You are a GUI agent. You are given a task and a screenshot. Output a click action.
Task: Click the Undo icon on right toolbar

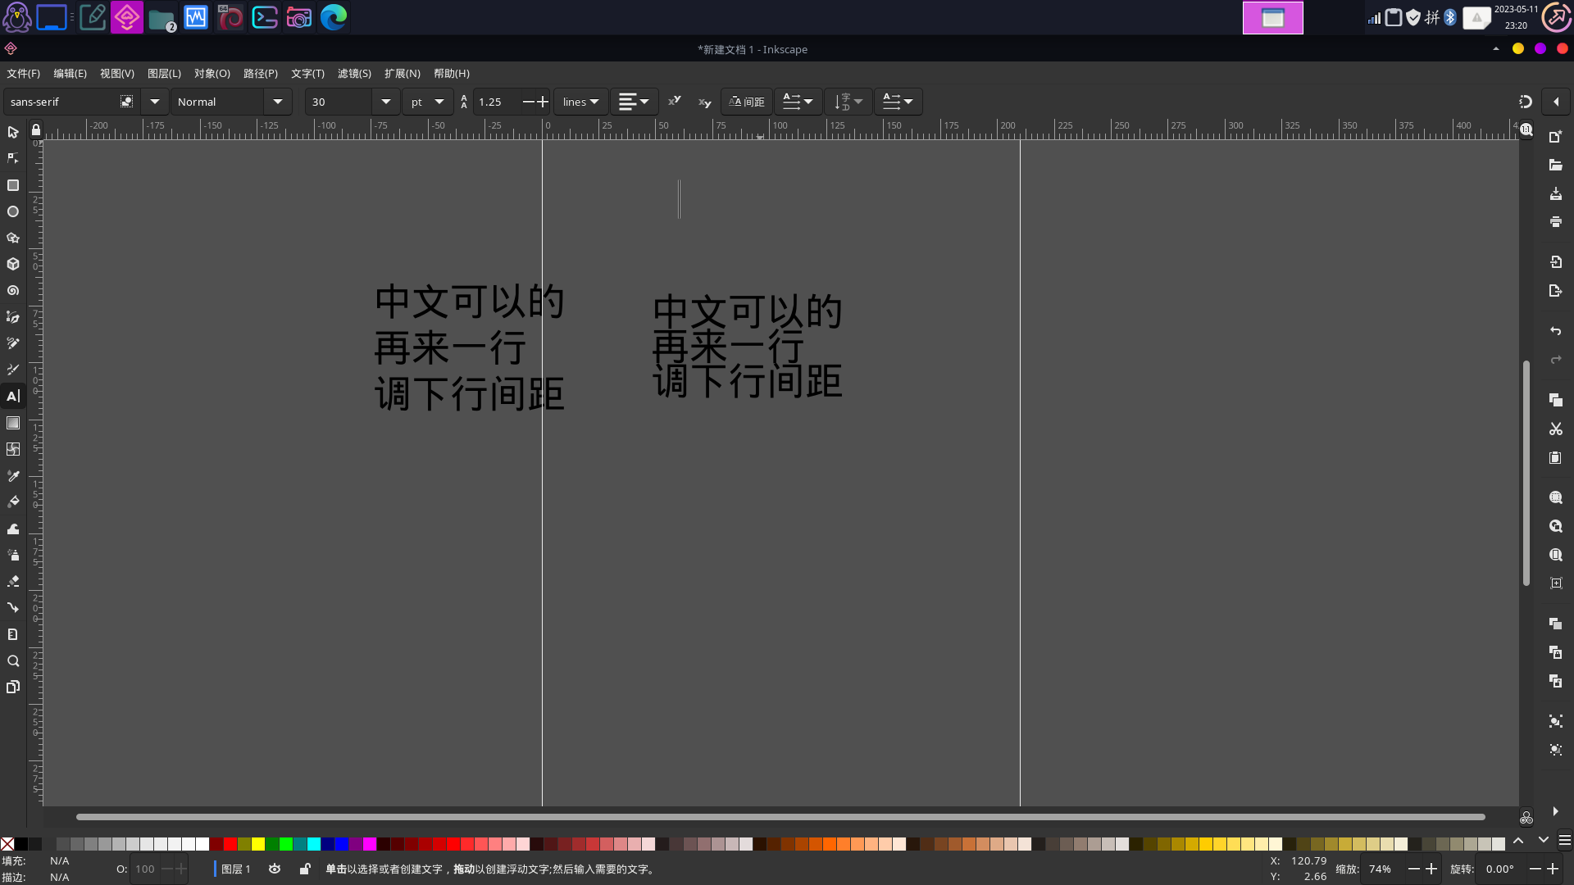[1555, 331]
